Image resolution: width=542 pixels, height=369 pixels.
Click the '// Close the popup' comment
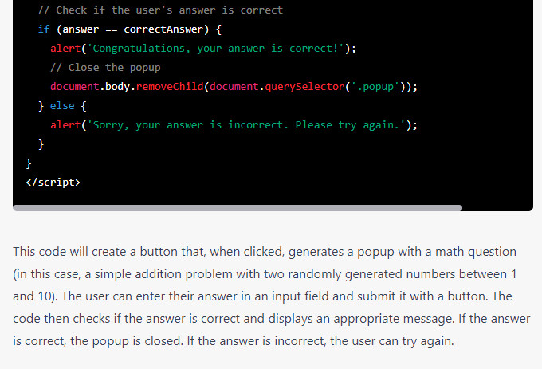(105, 68)
